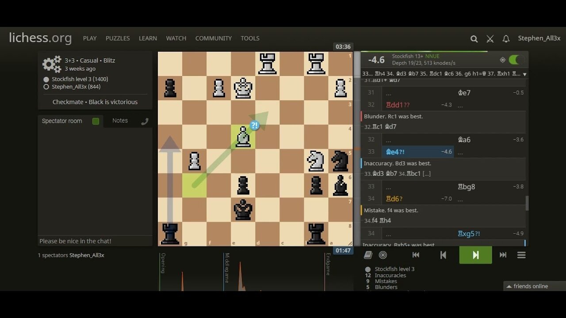This screenshot has height=318, width=566.
Task: Expand the engine line dropdown arrow
Action: [524, 74]
